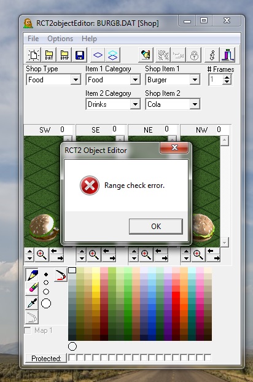Check the last Protected checkbox
This screenshot has height=382, width=253.
[x=208, y=357]
